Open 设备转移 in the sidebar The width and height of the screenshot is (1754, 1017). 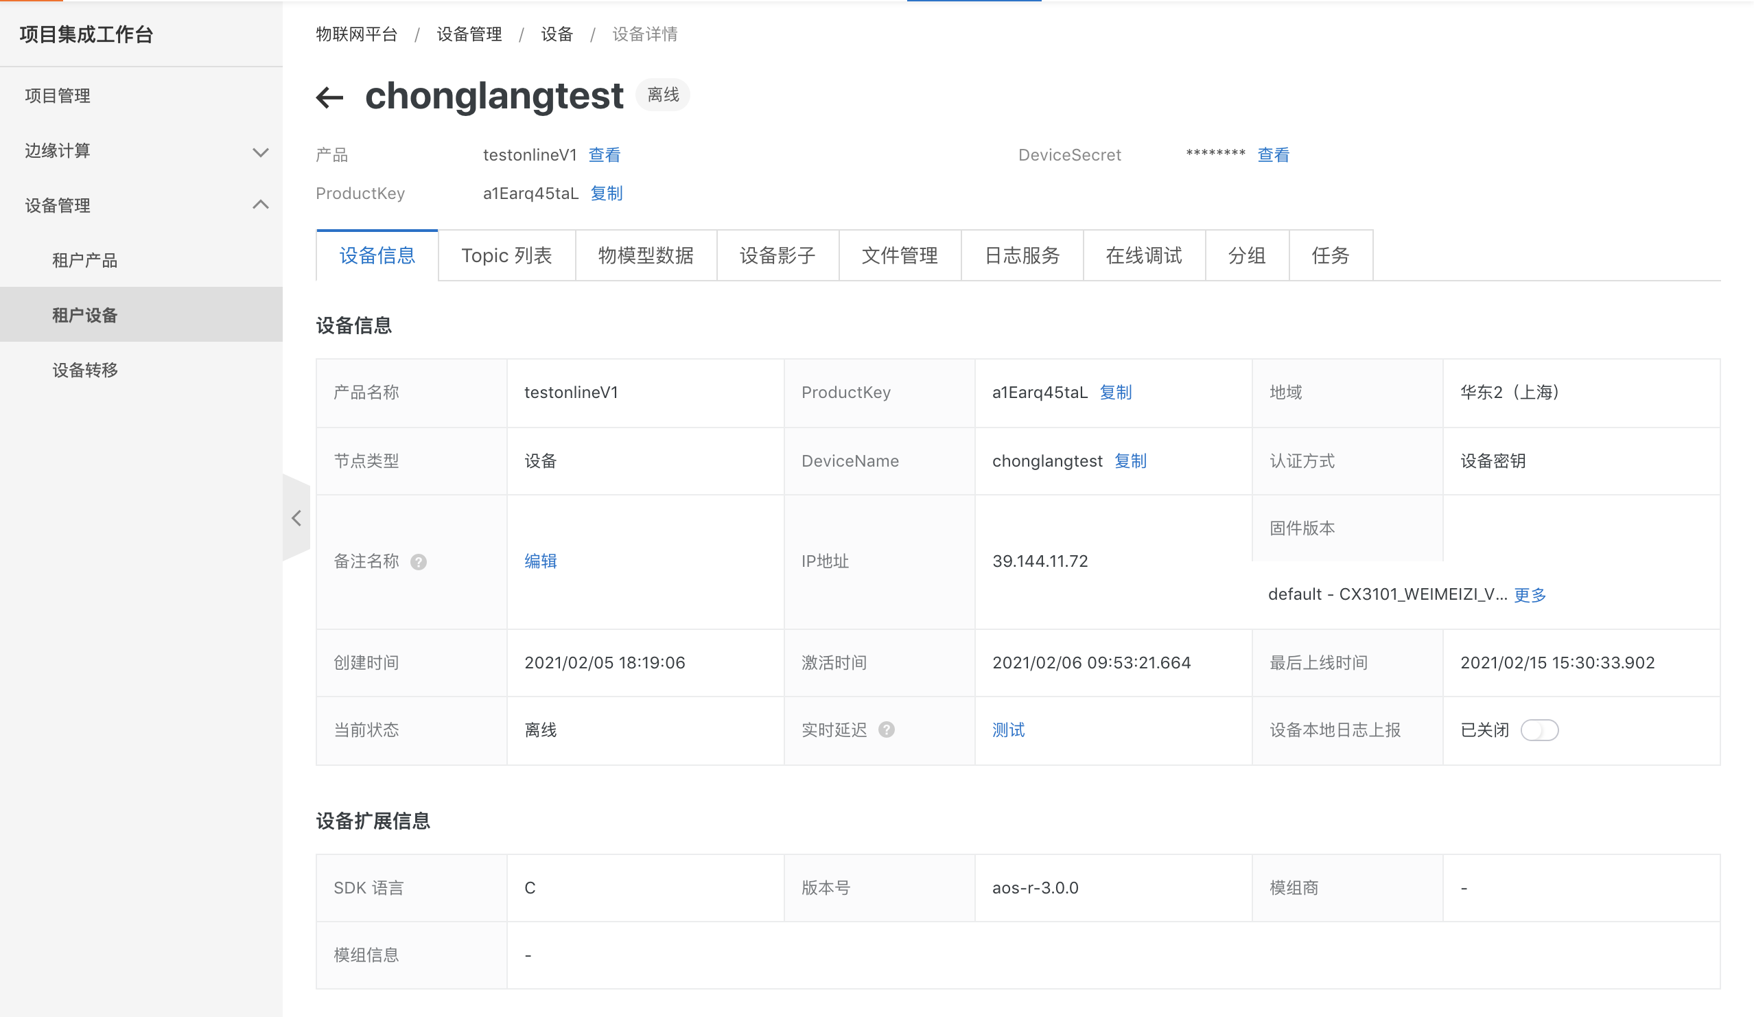click(141, 370)
